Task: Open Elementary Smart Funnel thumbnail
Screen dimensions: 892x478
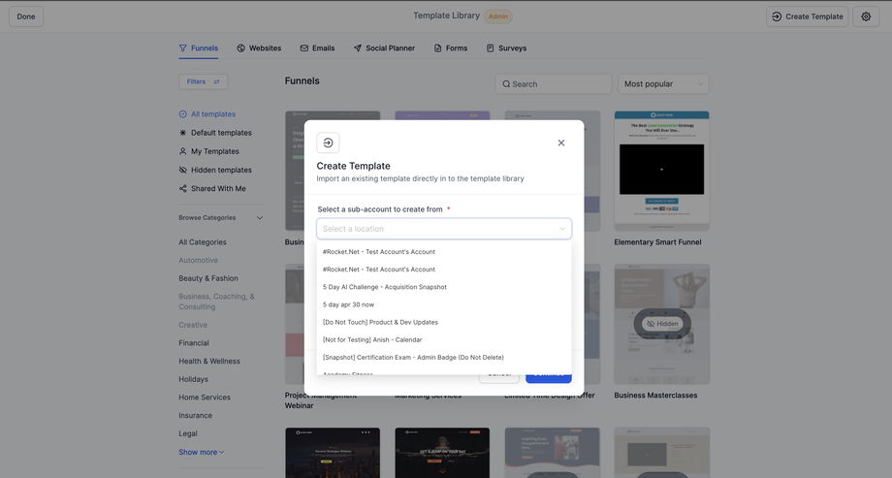Action: coord(661,171)
